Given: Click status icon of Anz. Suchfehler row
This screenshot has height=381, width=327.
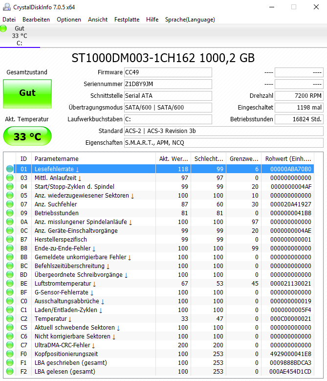Looking at the screenshot, I should click(10, 204).
